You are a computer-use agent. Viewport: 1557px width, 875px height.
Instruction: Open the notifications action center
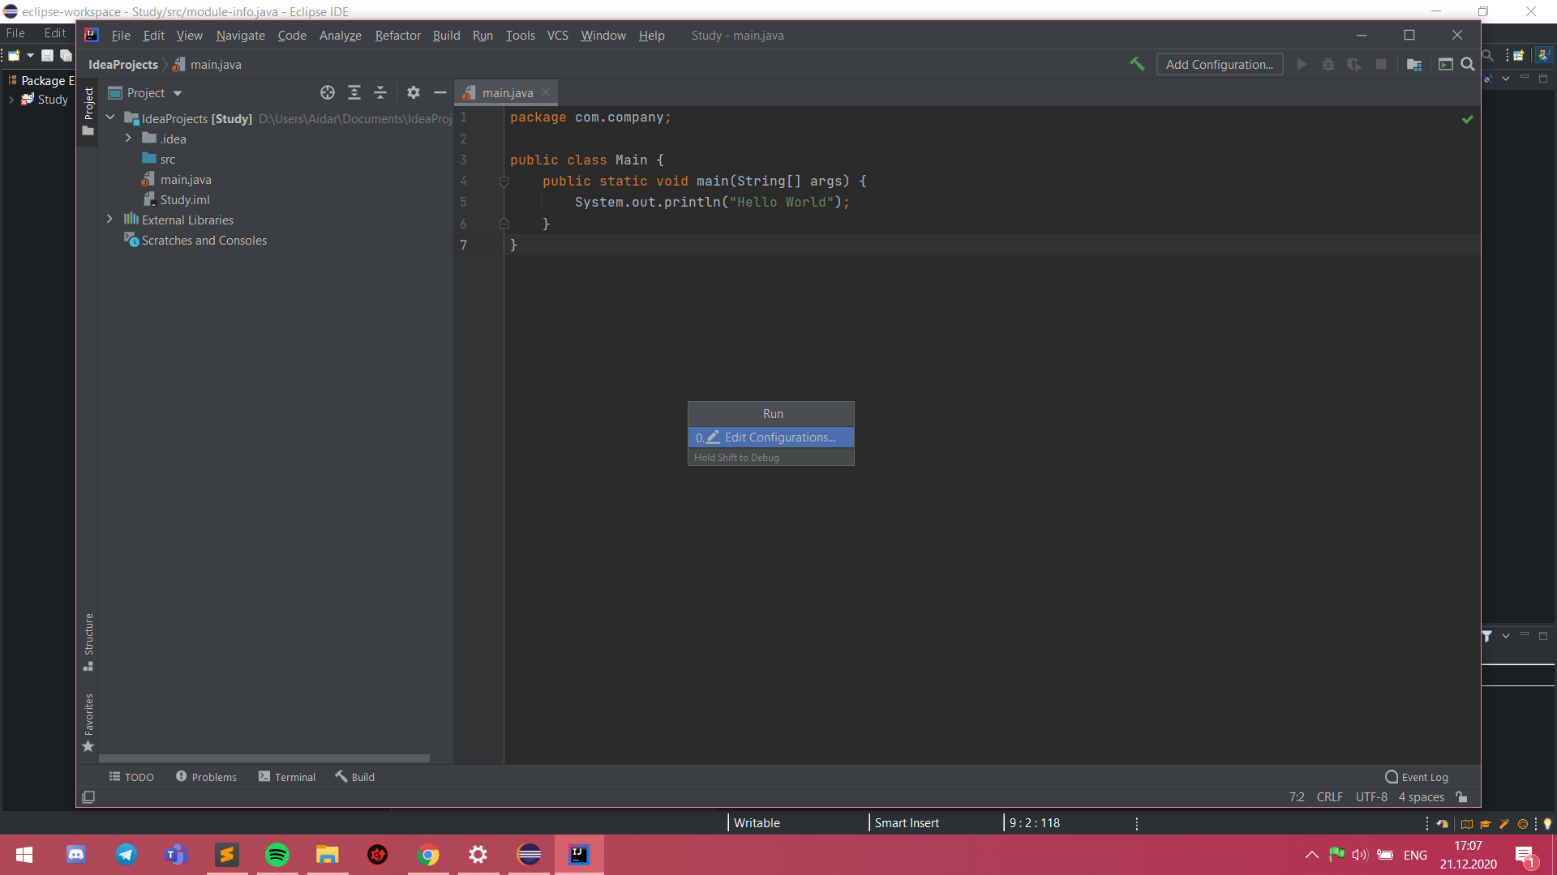(x=1525, y=856)
